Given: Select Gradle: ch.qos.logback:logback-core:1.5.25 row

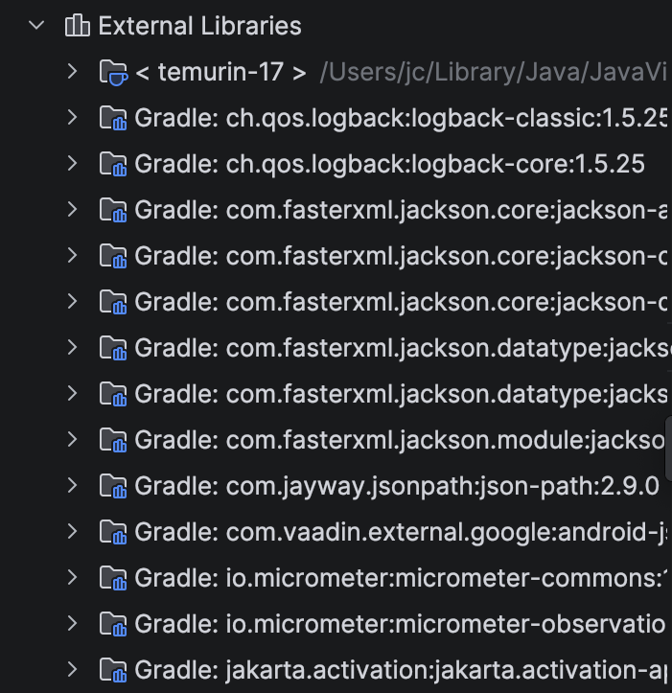Looking at the screenshot, I should tap(336, 164).
